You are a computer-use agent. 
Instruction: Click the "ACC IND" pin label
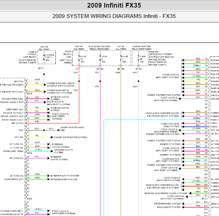[19, 137]
